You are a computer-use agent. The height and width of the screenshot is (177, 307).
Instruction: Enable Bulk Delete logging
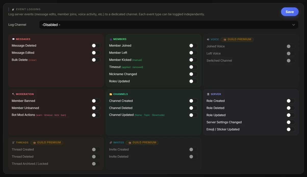point(96,60)
